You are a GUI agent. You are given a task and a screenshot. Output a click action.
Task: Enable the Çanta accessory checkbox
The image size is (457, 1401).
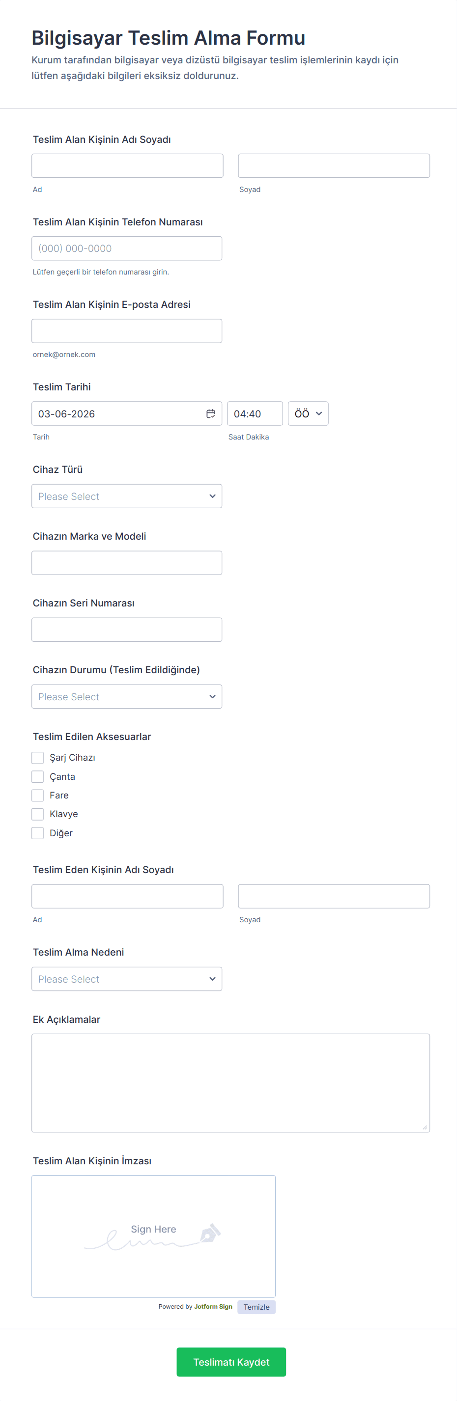(37, 777)
